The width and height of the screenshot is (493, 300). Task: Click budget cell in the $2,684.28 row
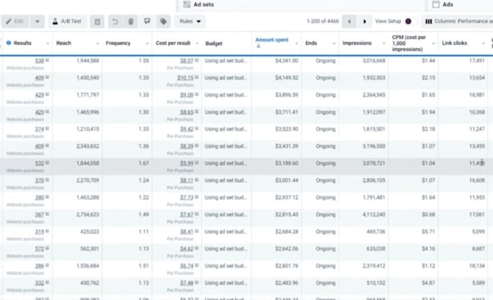(225, 231)
